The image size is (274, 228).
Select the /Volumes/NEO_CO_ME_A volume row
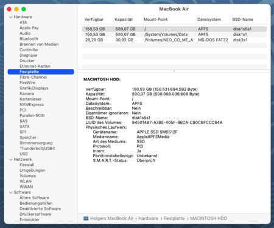pyautogui.click(x=174, y=40)
